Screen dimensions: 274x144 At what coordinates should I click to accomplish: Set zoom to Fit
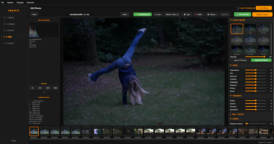(x=33, y=88)
